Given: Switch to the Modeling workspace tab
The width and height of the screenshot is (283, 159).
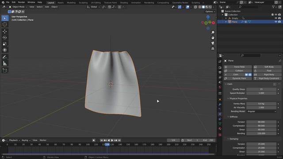Looking at the screenshot, I should pos(71,3).
